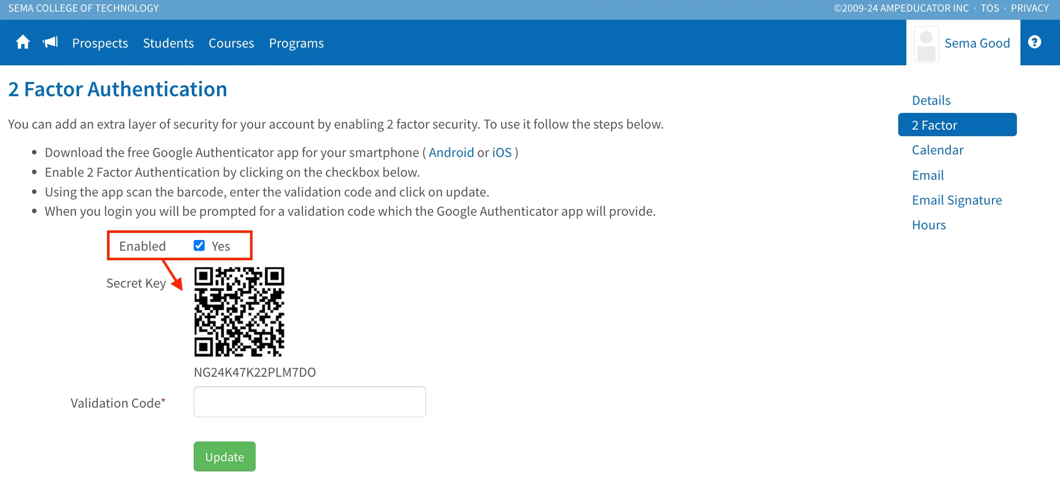Click the ©2009-24 AMPEDUCATOR INC text
The width and height of the screenshot is (1060, 479).
pos(901,8)
